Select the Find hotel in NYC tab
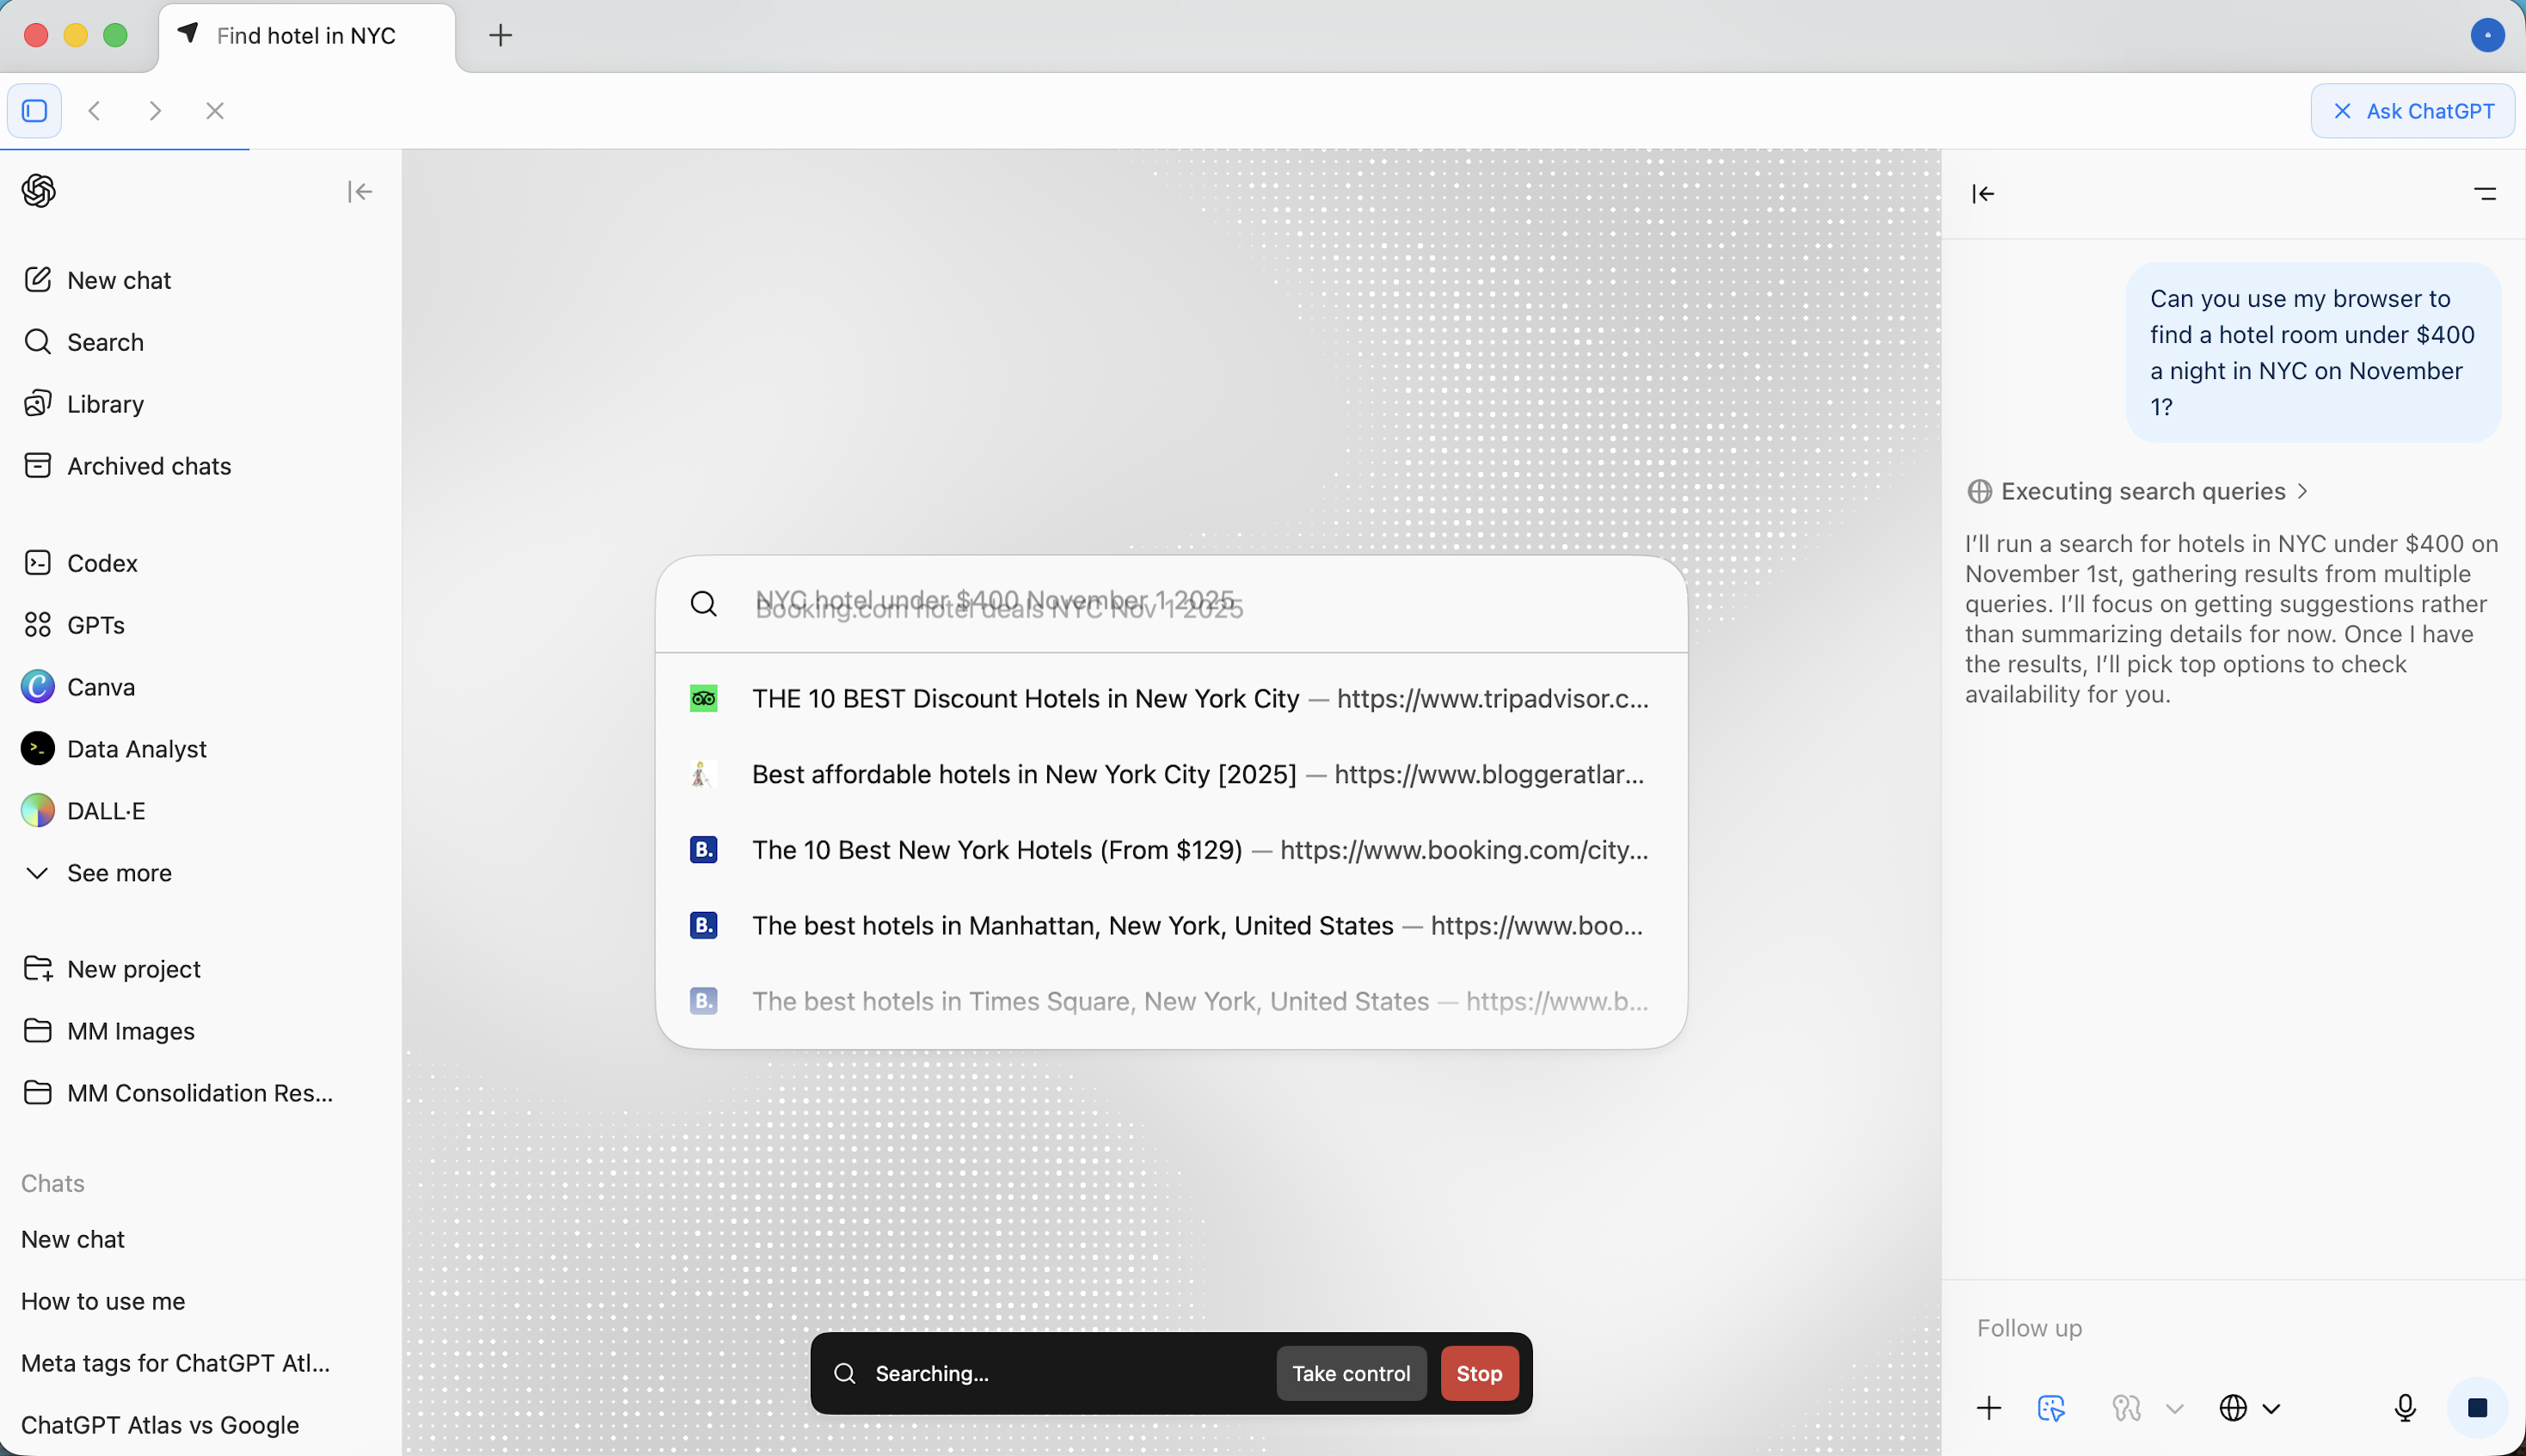2526x1456 pixels. 305,36
